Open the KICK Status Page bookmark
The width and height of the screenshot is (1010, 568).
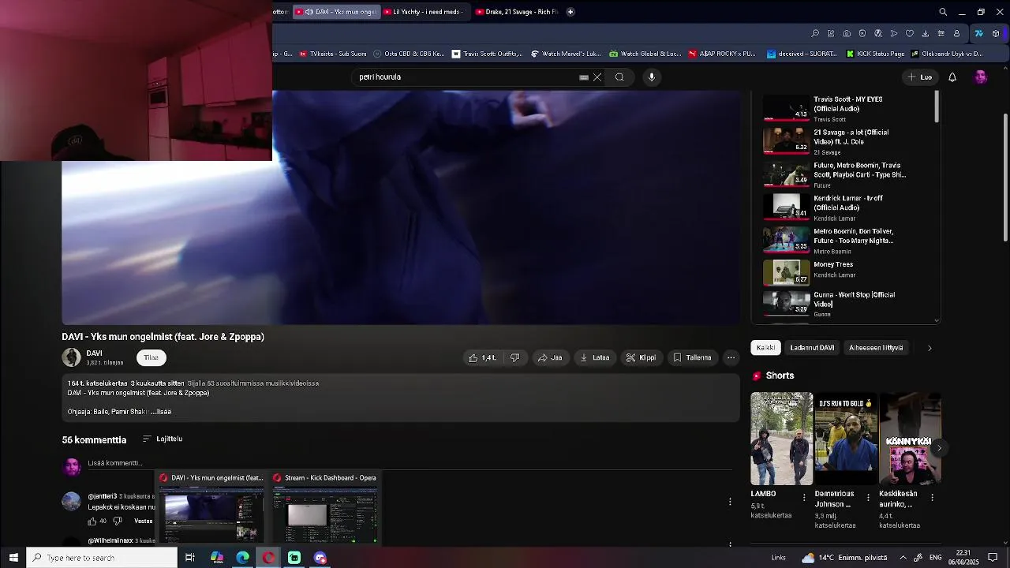coord(875,54)
